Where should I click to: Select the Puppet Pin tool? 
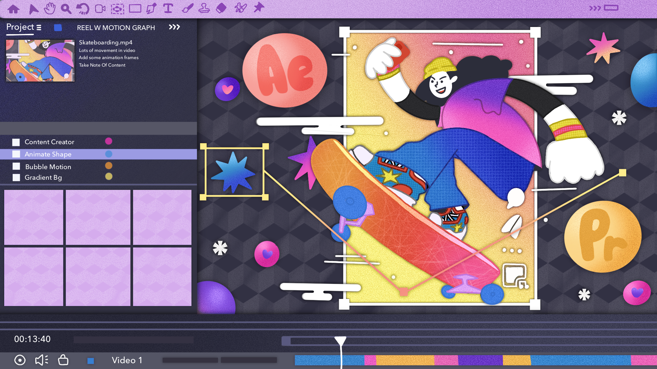point(259,8)
